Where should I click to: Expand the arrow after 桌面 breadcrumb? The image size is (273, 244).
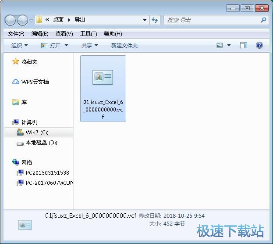[69, 20]
